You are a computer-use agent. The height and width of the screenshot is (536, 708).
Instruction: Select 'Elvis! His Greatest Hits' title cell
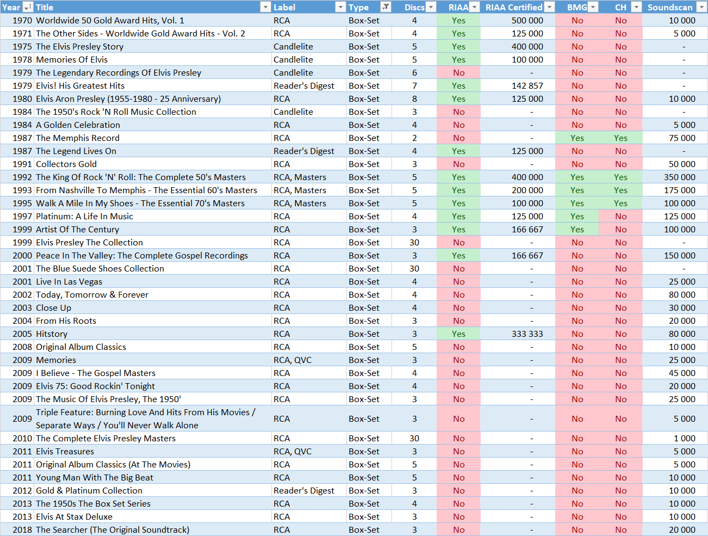(153, 85)
